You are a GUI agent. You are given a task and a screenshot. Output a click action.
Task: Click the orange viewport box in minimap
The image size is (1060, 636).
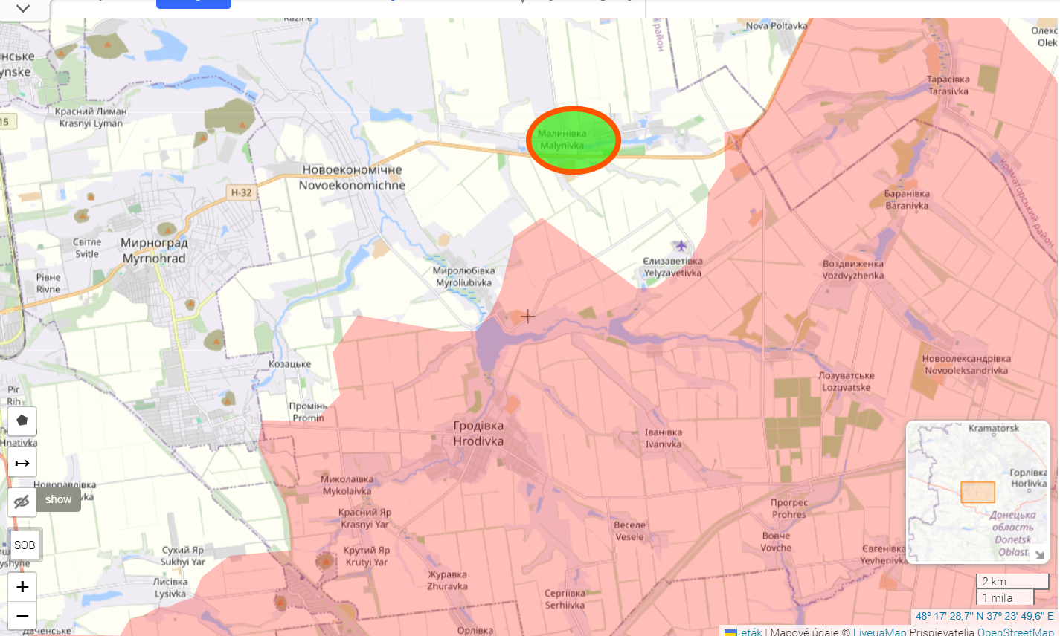click(x=977, y=493)
